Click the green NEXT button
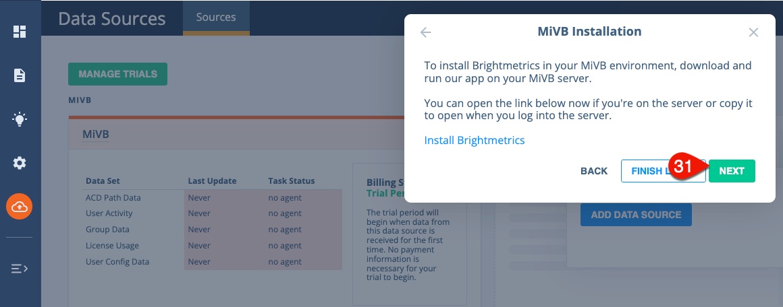This screenshot has width=783, height=307. point(732,171)
